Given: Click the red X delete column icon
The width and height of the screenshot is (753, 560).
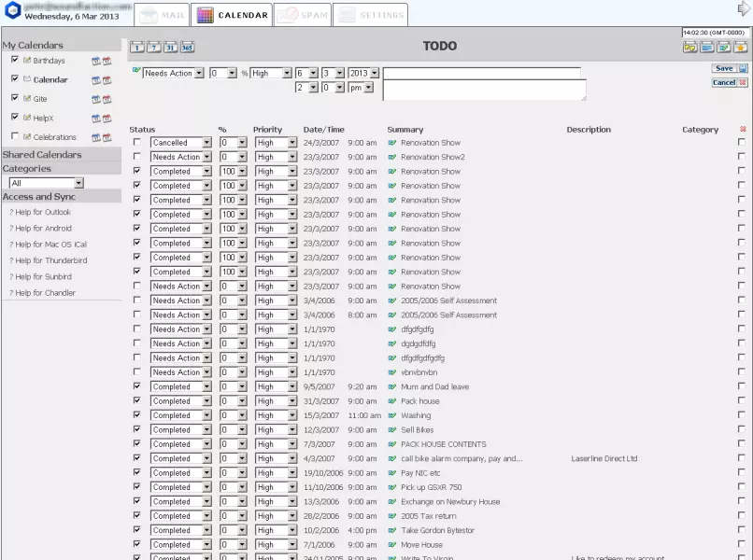Looking at the screenshot, I should click(x=743, y=130).
